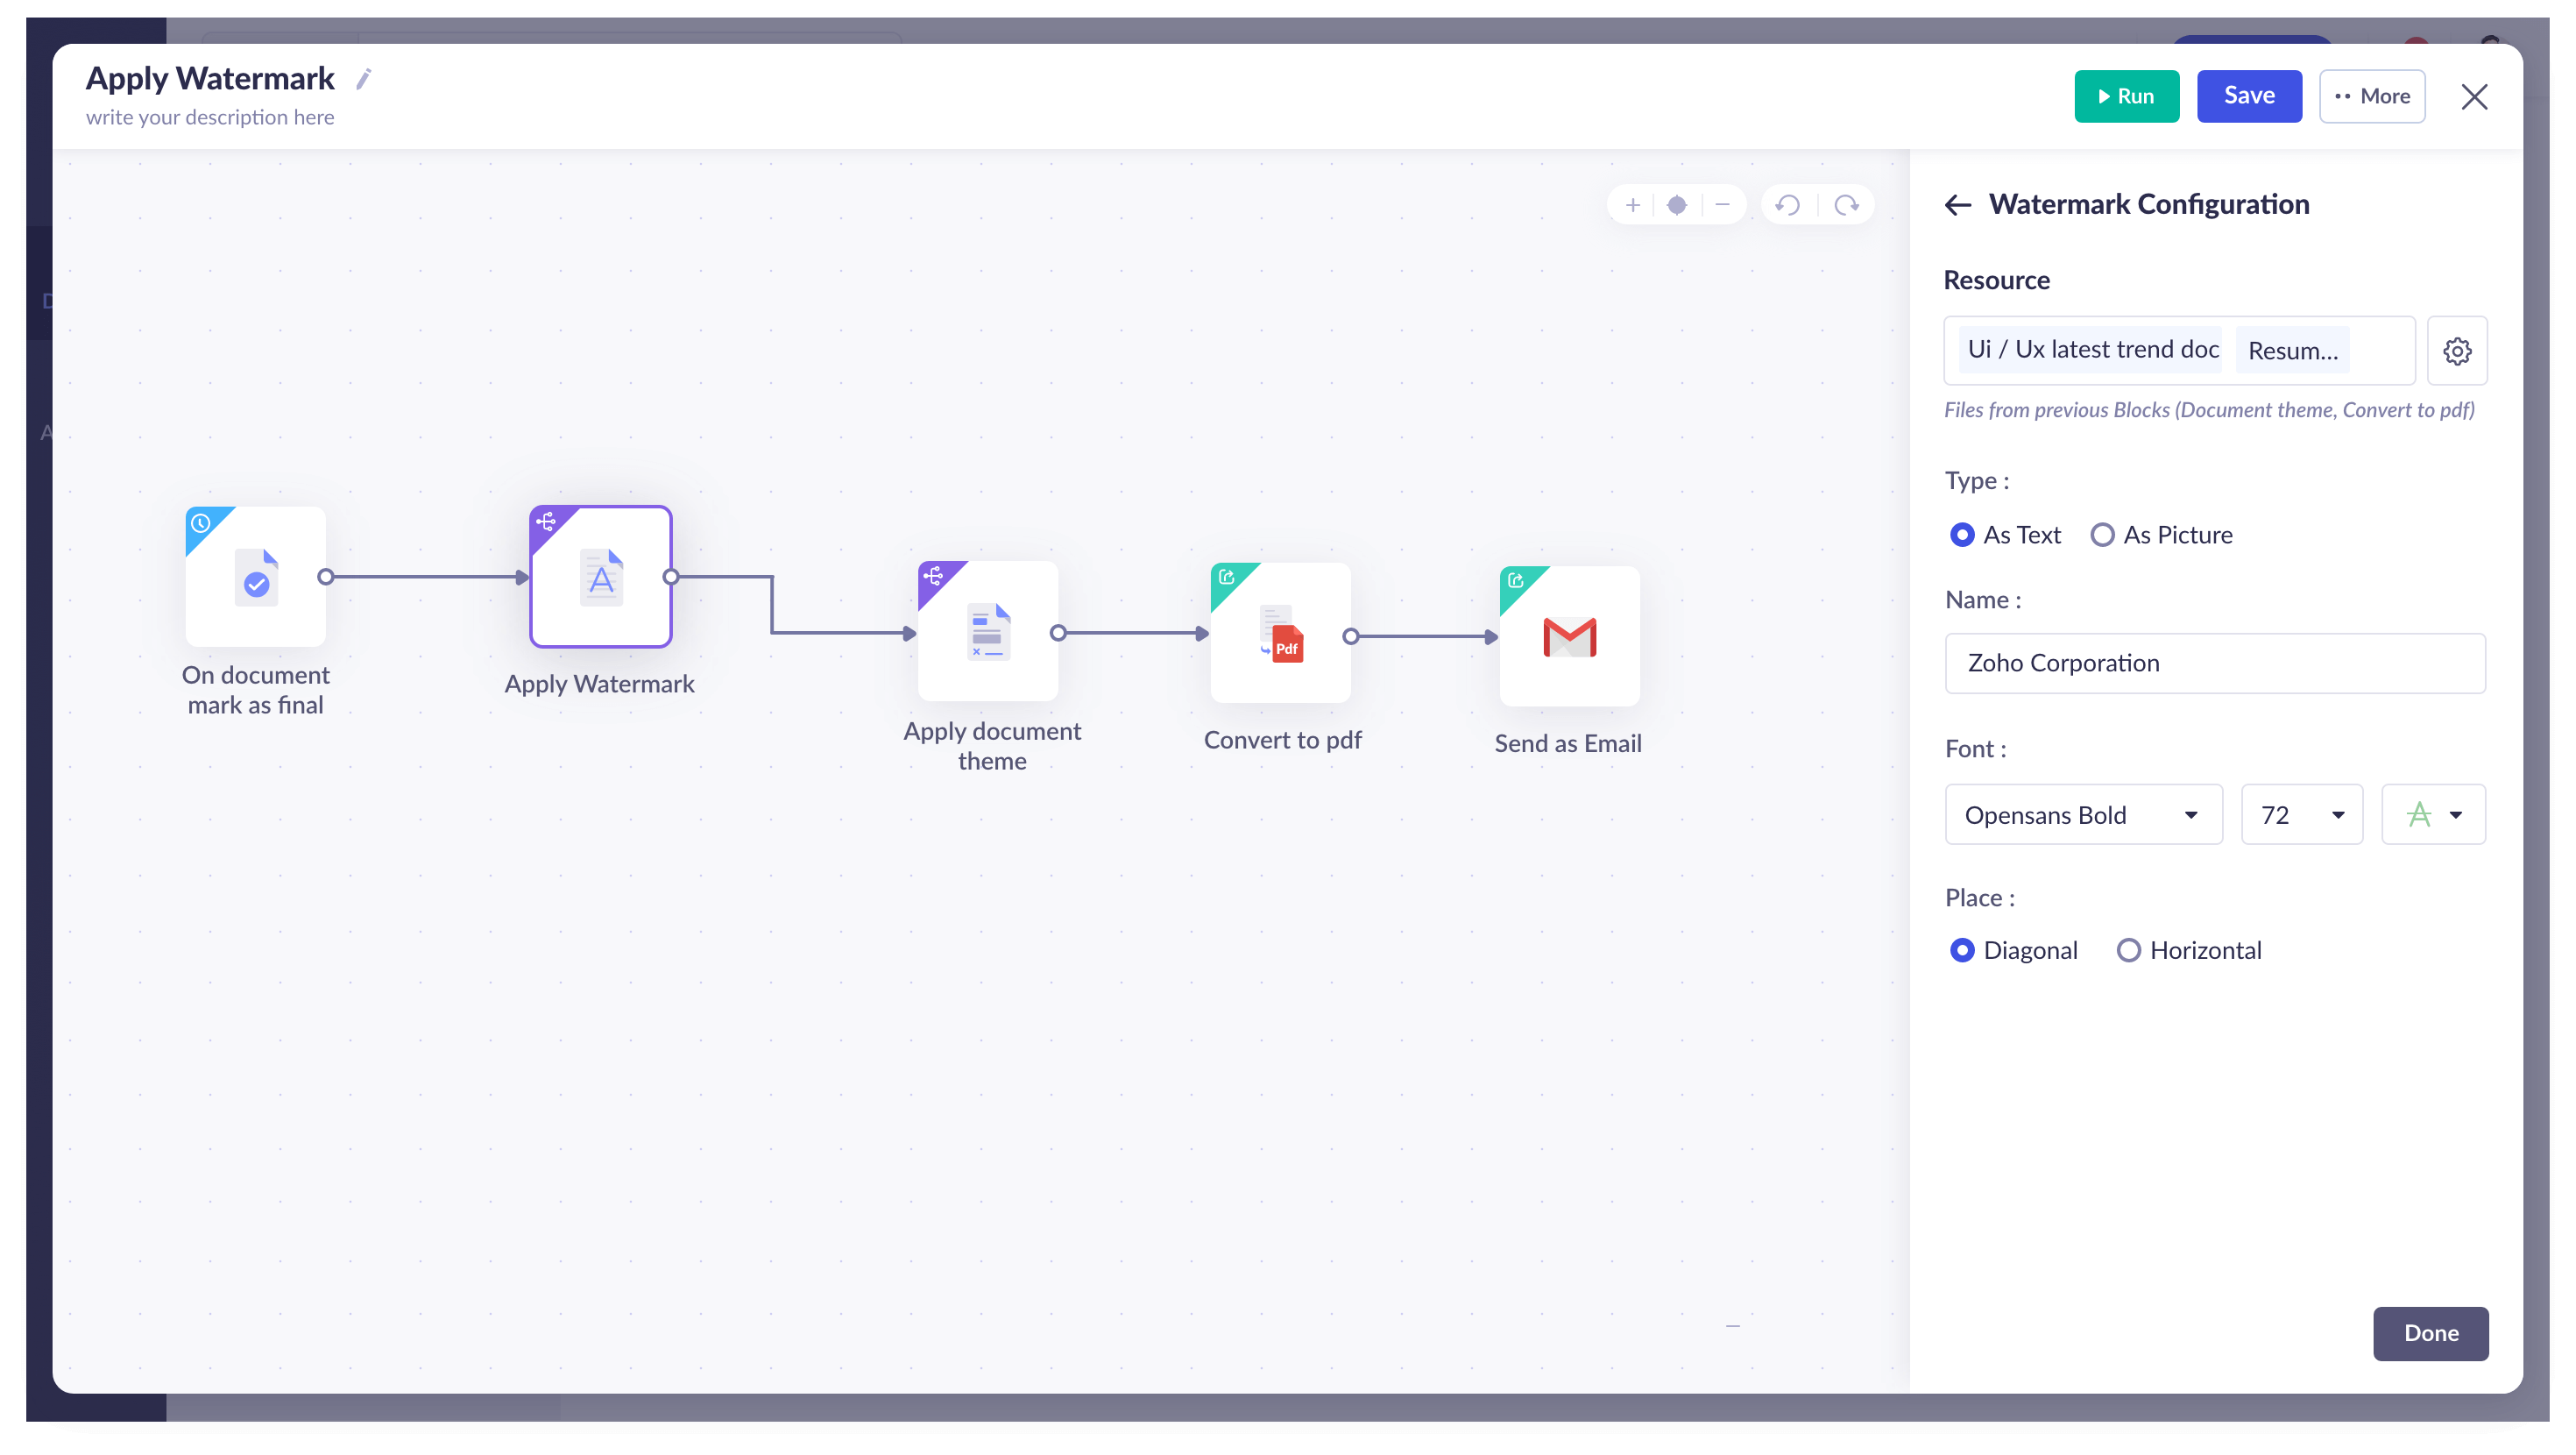Viewport: 2576px width, 1455px height.
Task: Select the As Text watermark type
Action: tap(1963, 535)
